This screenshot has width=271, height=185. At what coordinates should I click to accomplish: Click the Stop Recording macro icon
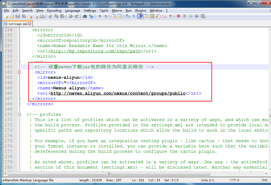[x=184, y=16]
